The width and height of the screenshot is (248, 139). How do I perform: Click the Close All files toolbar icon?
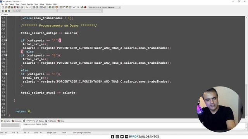click(18, 7)
